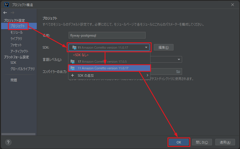
Task: Click the plus icon beside SDK の追加
Action: tap(72, 75)
